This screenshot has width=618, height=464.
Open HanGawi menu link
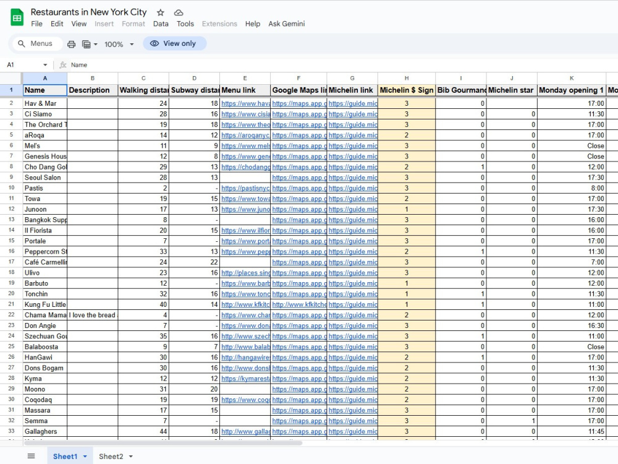(x=245, y=358)
